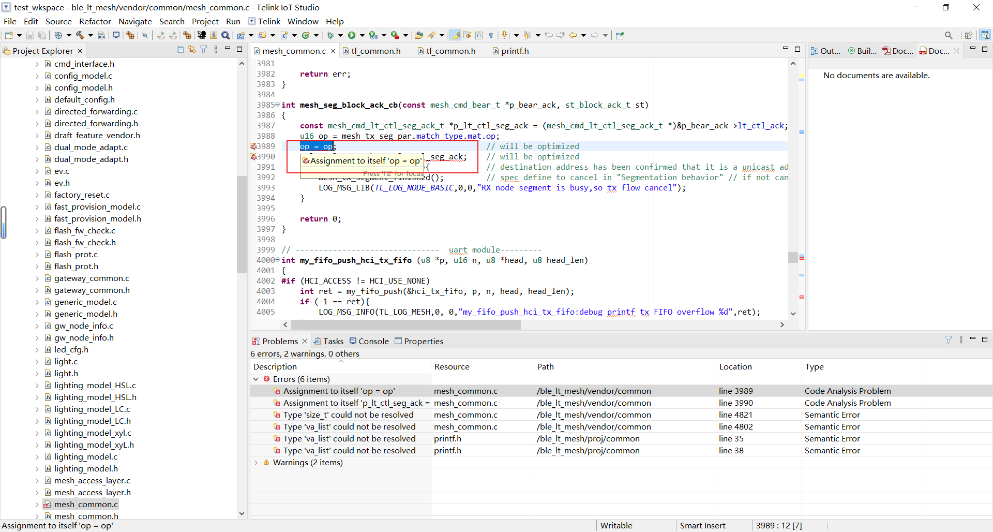Select gateway_common.h in Project Explorer

(x=92, y=290)
